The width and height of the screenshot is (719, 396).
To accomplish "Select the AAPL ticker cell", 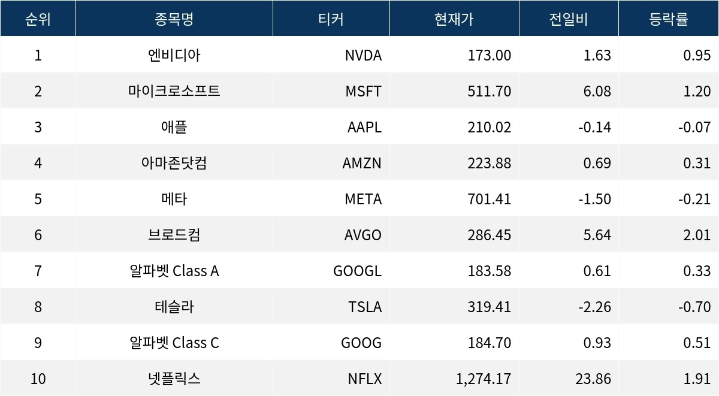I will 364,127.
